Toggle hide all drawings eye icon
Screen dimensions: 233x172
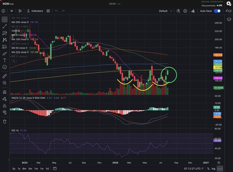(4, 112)
